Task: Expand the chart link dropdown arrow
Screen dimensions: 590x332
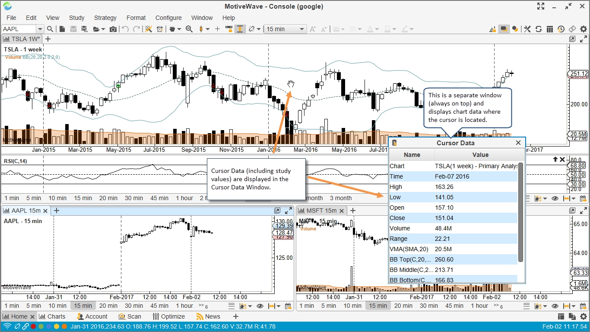Action: (259, 29)
